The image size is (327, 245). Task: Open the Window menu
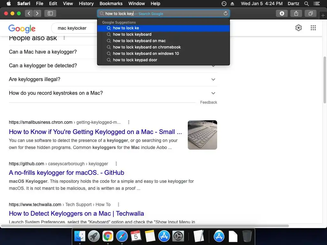(x=136, y=4)
